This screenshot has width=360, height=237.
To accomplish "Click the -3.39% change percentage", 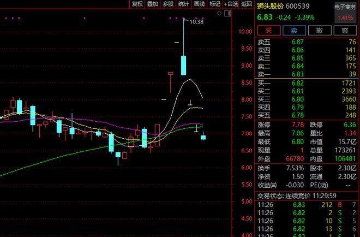I will pyautogui.click(x=304, y=17).
